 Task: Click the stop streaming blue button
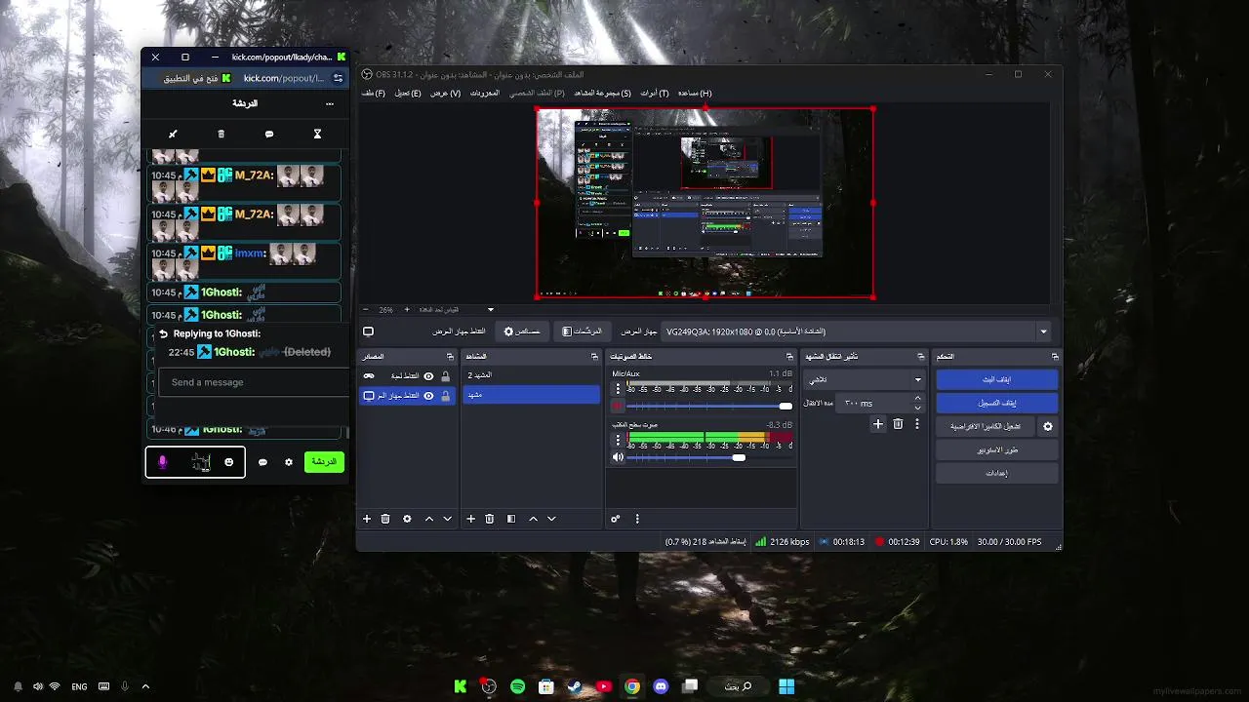[x=996, y=379]
